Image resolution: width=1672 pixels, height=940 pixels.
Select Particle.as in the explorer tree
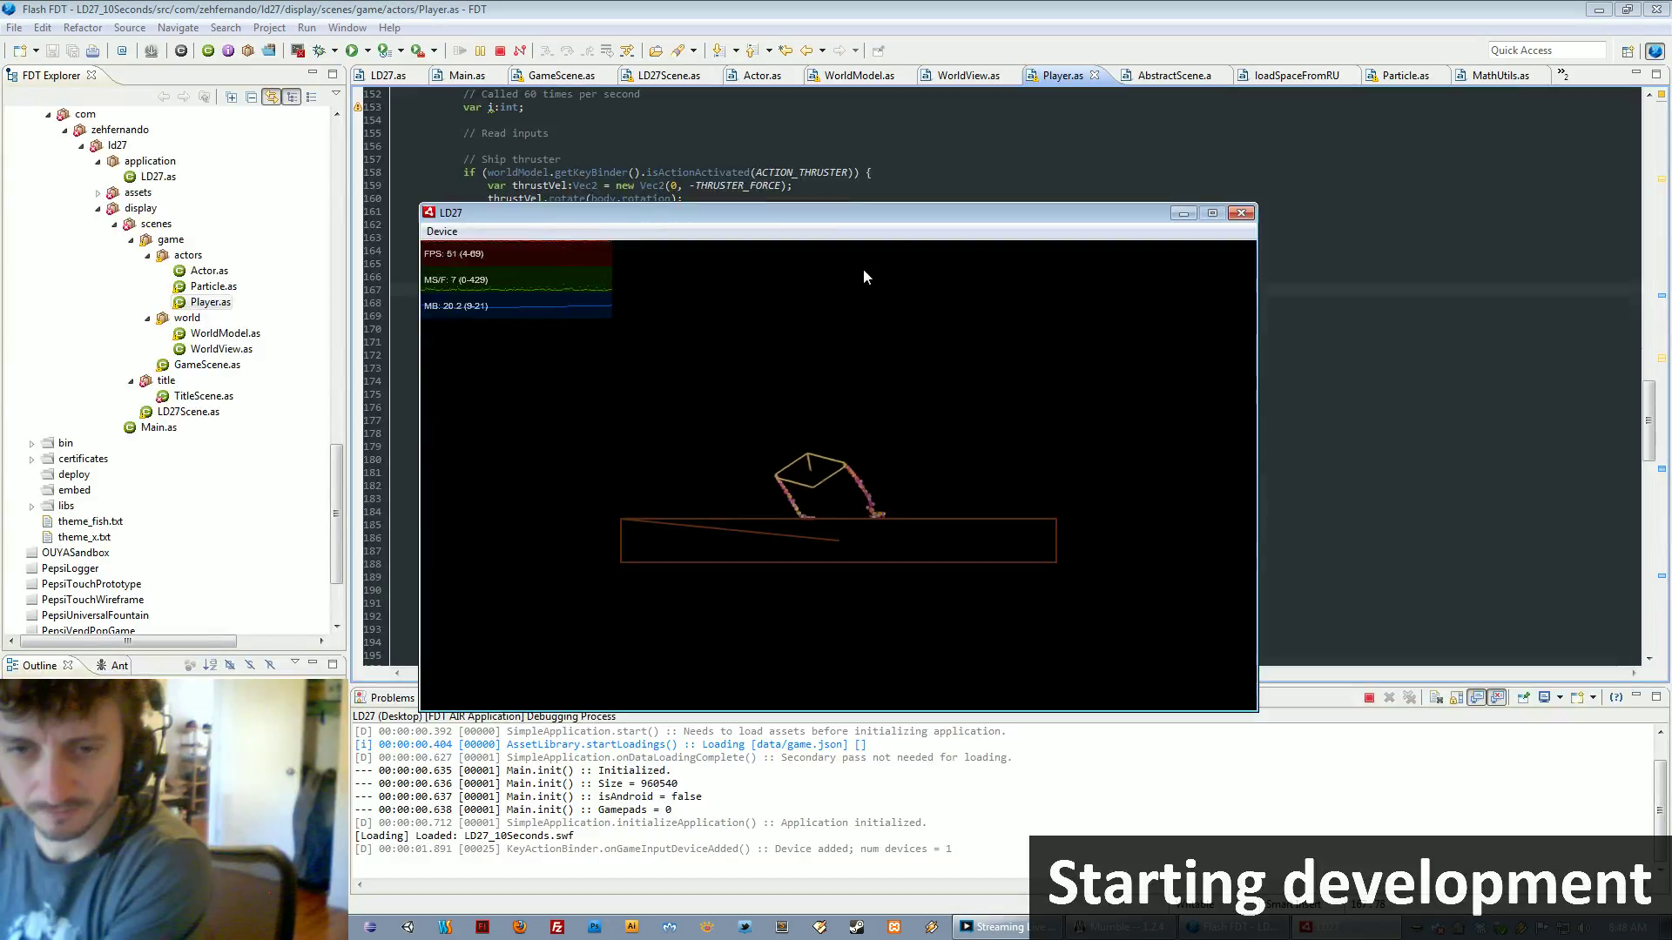click(x=213, y=286)
